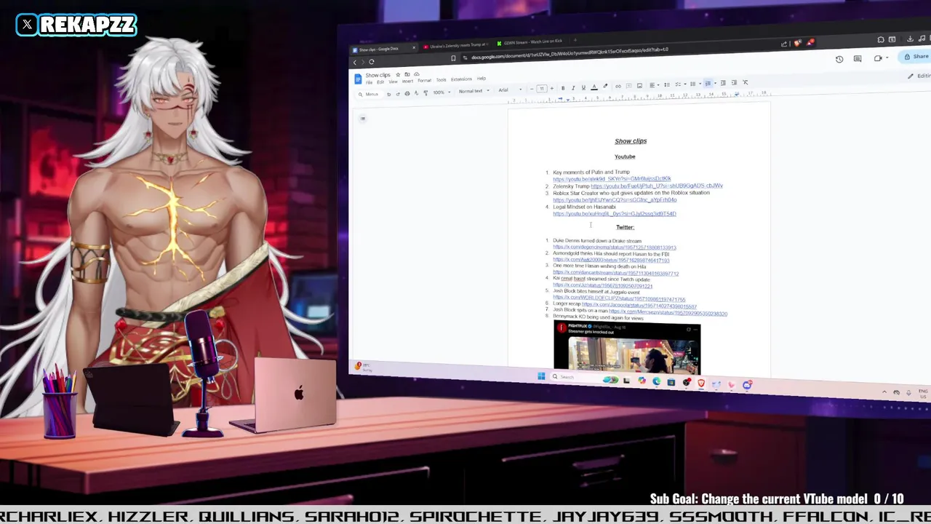Image resolution: width=931 pixels, height=524 pixels.
Task: Open the Longer recap x.com link
Action: [x=639, y=304]
